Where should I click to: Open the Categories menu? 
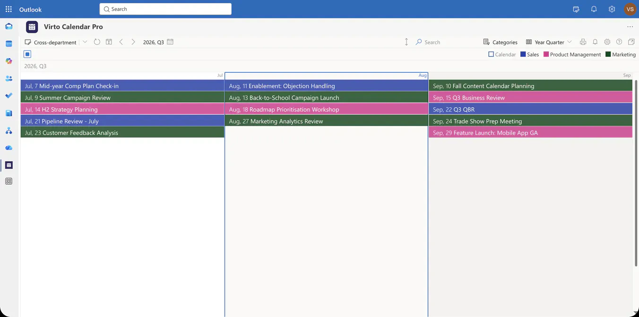click(x=500, y=42)
